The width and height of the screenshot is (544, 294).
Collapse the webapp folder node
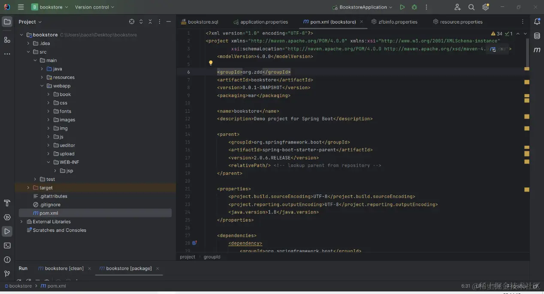(x=42, y=86)
